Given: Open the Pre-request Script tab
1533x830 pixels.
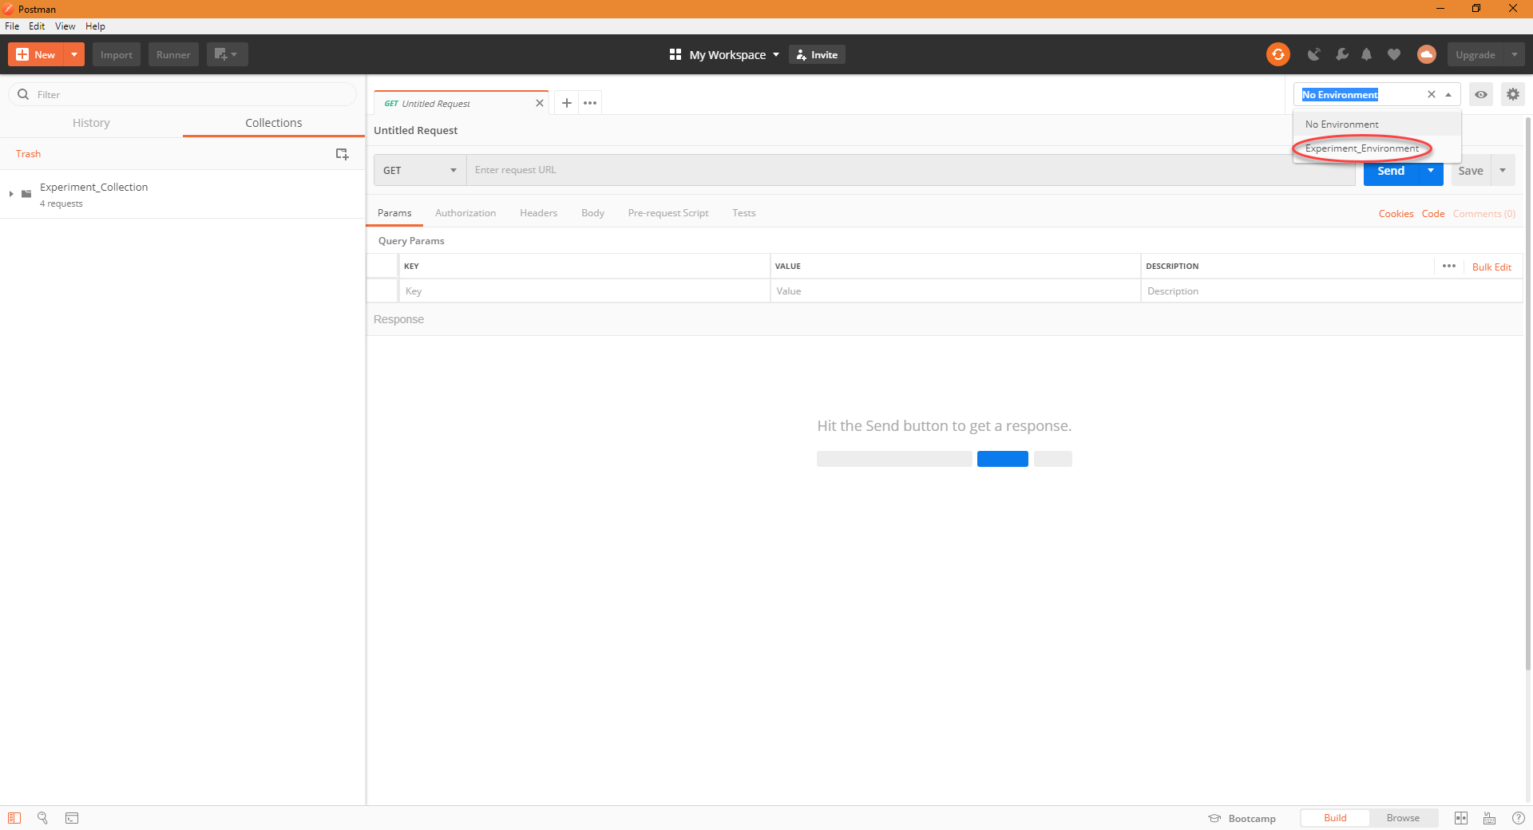Looking at the screenshot, I should coord(668,213).
